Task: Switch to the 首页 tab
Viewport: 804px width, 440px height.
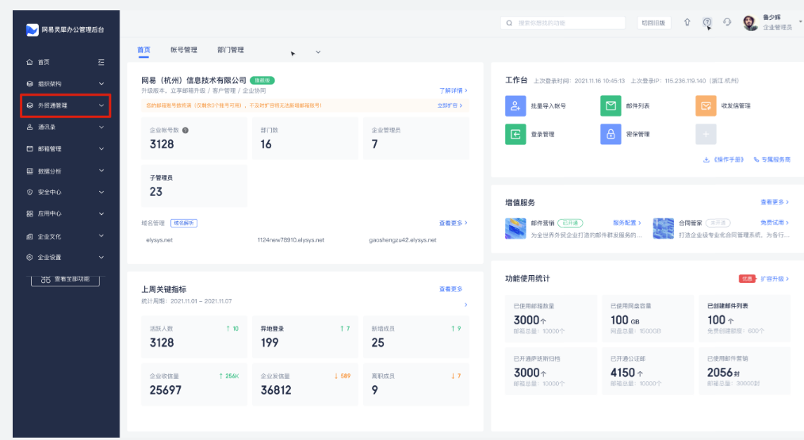Action: (x=144, y=50)
